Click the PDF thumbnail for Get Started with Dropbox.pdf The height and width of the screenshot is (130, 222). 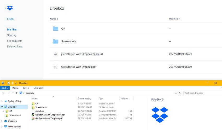55,67
